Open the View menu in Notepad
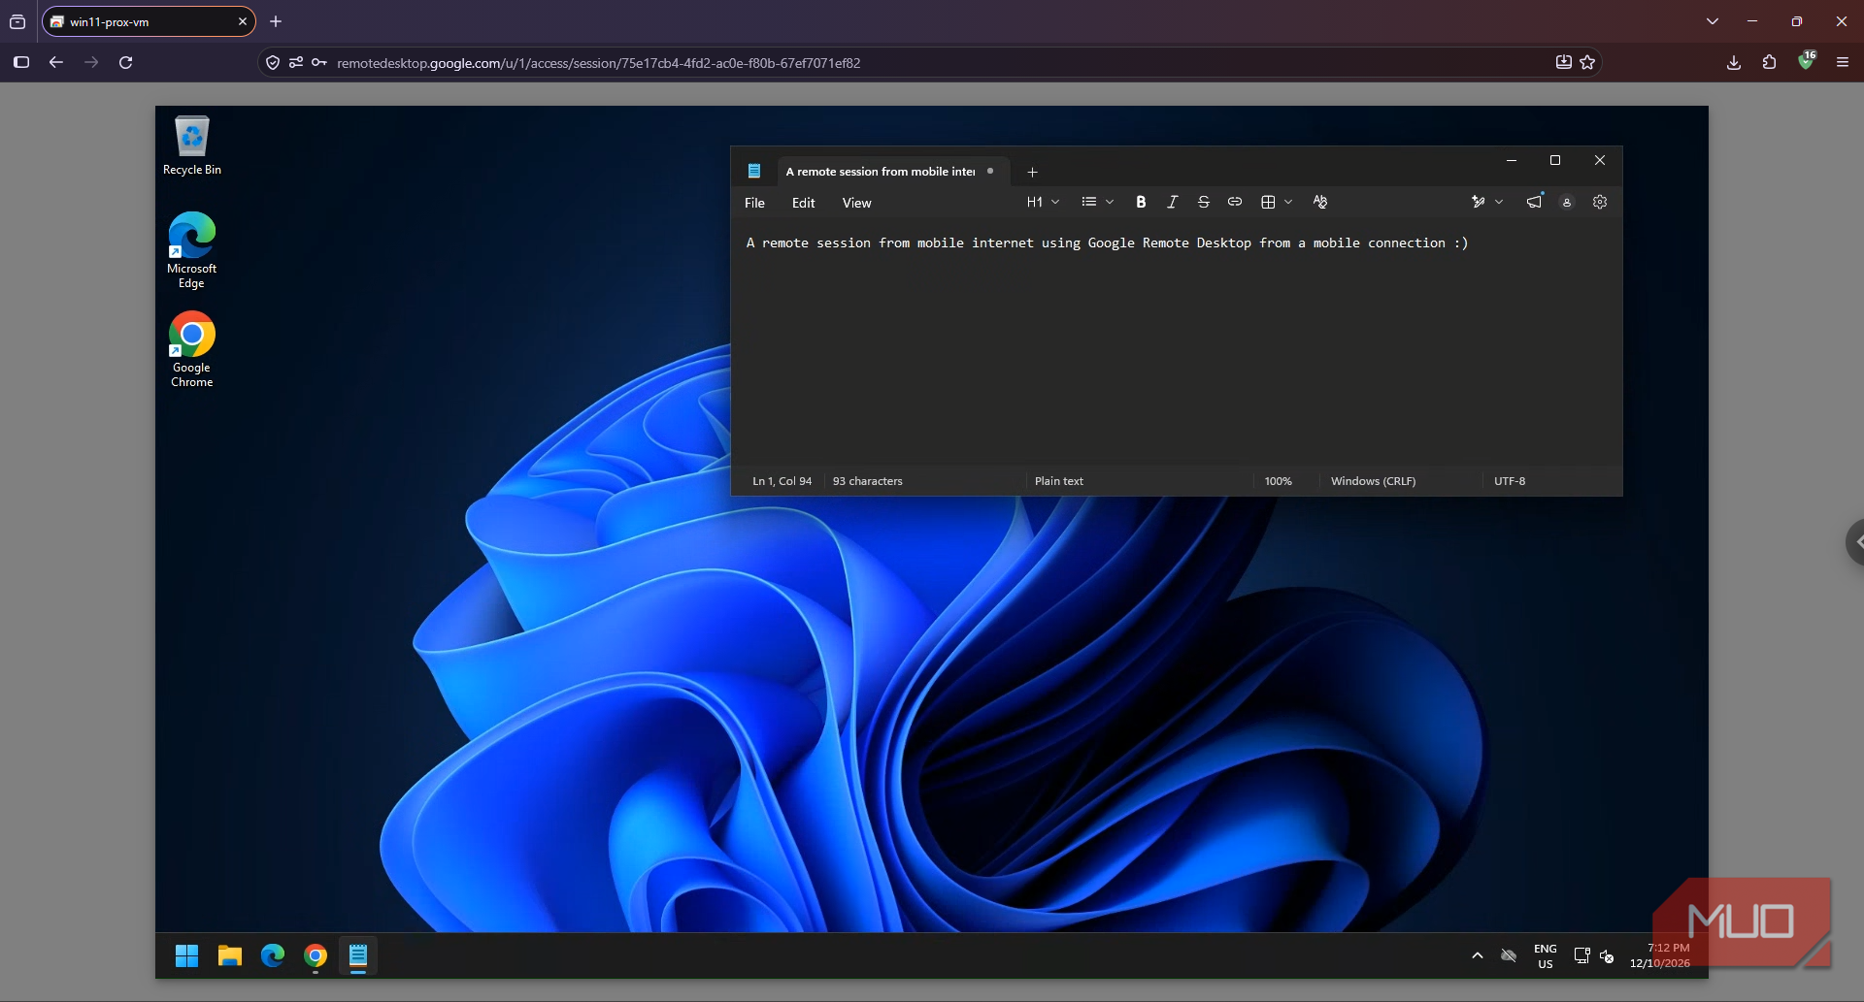The width and height of the screenshot is (1864, 1002). click(856, 203)
